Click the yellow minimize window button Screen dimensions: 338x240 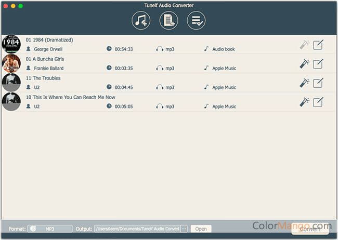(13, 6)
